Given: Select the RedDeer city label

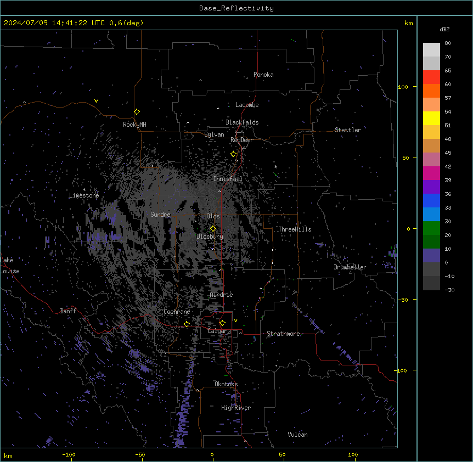Looking at the screenshot, I should coord(241,140).
